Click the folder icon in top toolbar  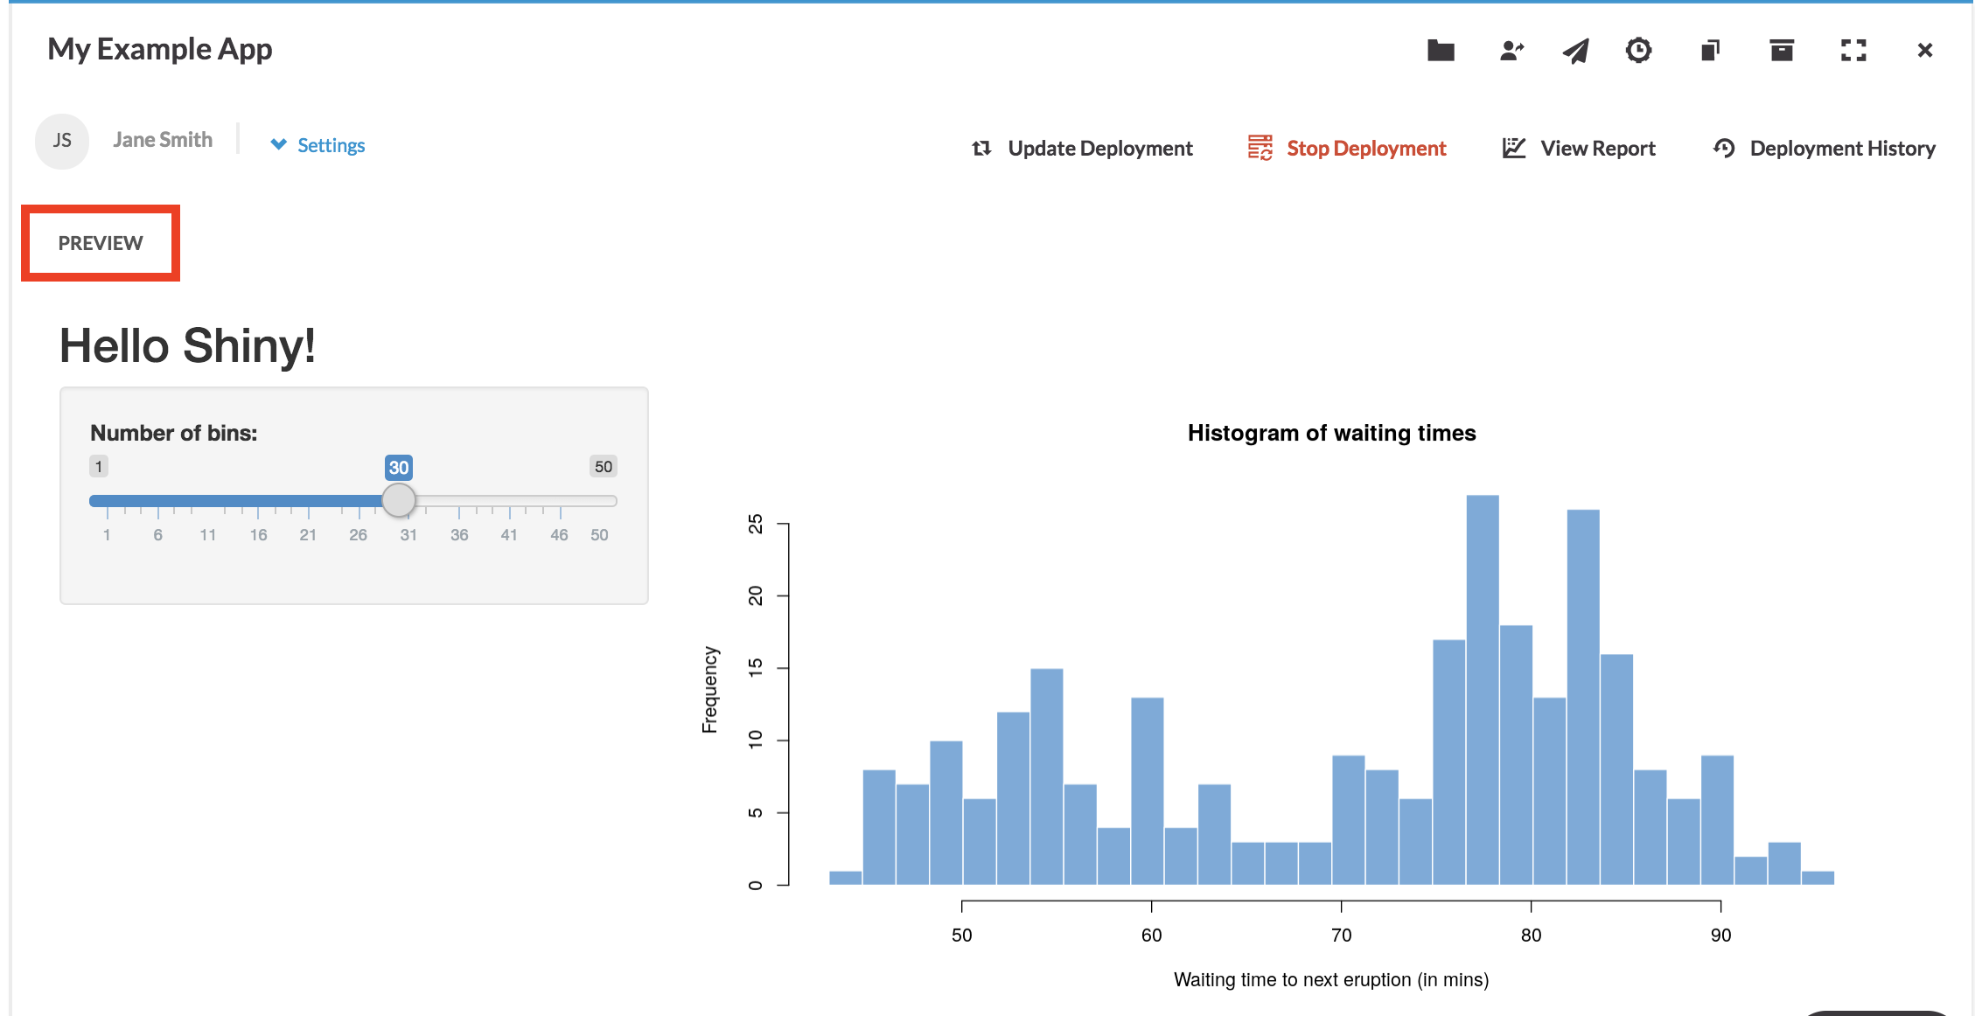(x=1441, y=51)
